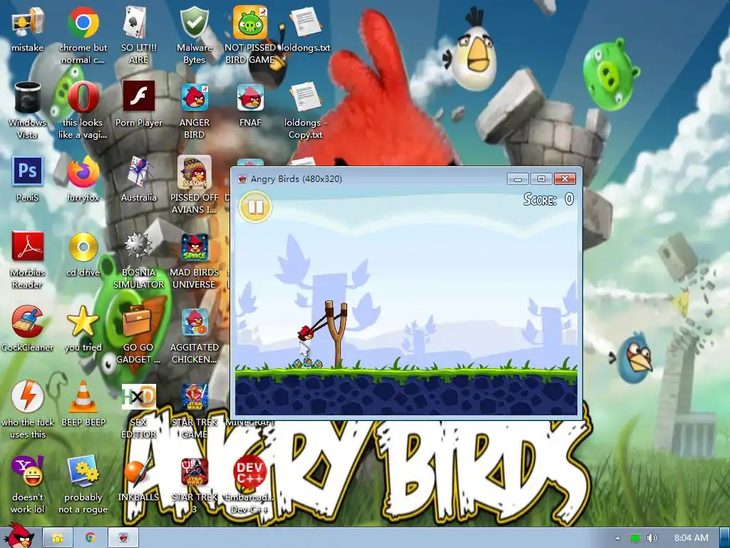Select the Angry Birds taskbar button

click(x=123, y=538)
